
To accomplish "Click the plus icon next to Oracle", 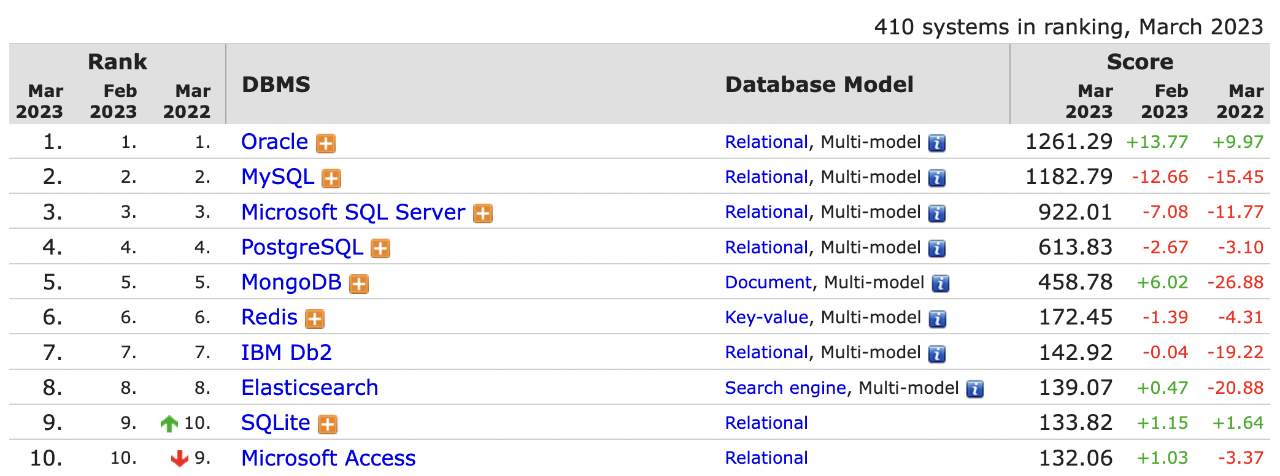I will tap(326, 144).
